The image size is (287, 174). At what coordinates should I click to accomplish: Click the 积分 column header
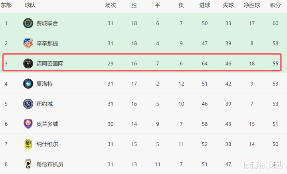275,5
